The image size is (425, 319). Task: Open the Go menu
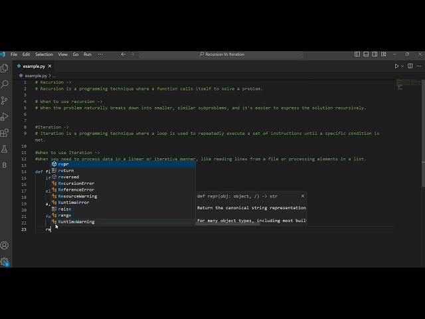(76, 54)
